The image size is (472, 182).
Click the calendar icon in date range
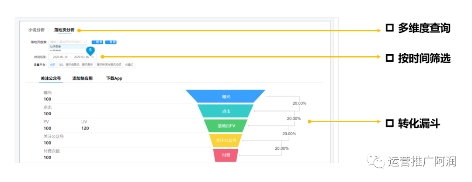(93, 57)
